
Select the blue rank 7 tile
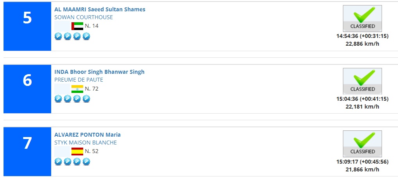[27, 151]
